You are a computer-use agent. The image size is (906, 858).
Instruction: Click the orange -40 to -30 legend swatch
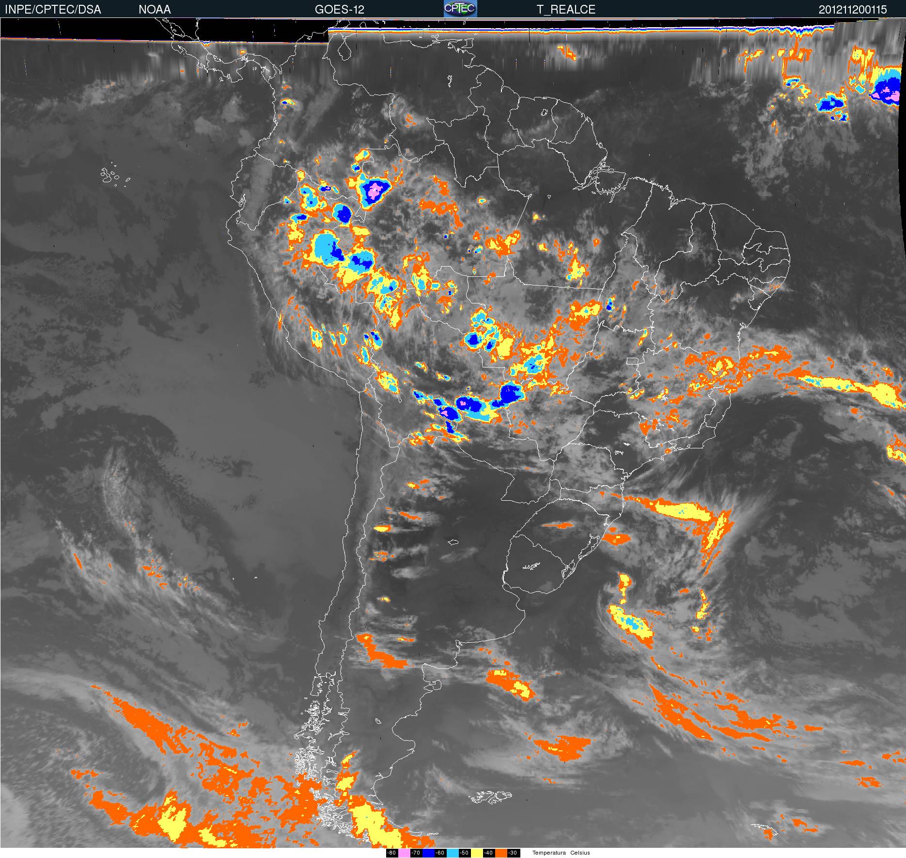pyautogui.click(x=501, y=853)
